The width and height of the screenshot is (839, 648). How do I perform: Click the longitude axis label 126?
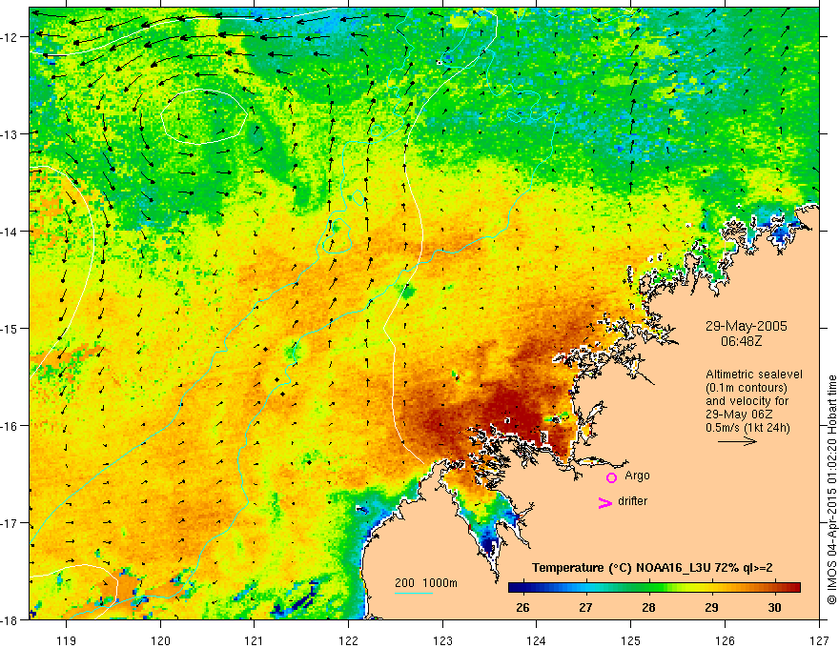725,640
